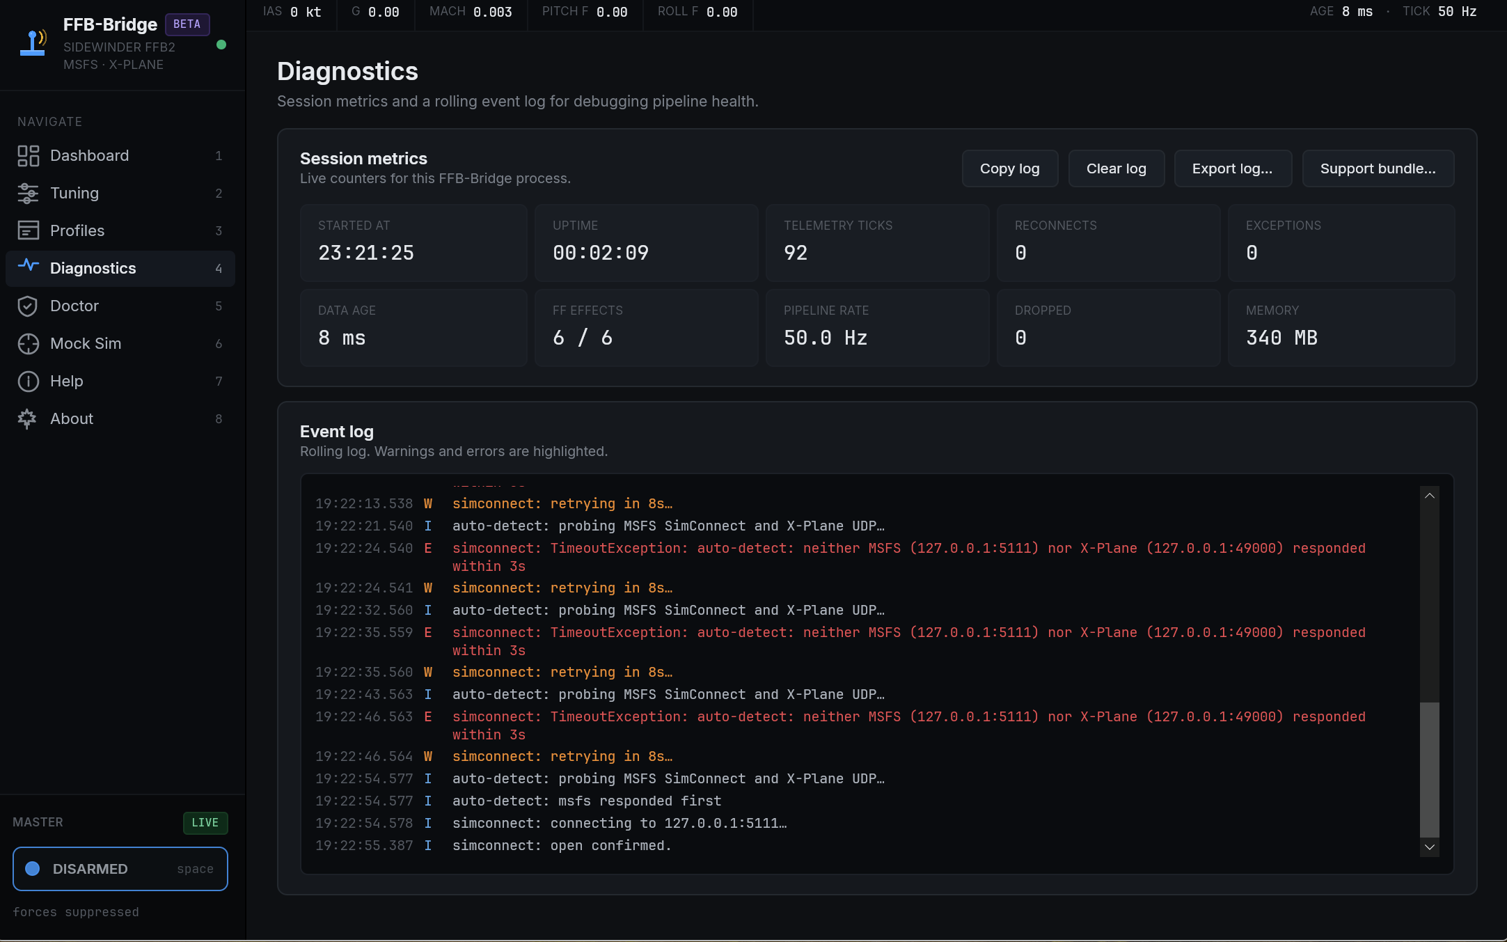Click the FFB-Bridge joystick logo
The width and height of the screenshot is (1507, 942).
33,43
